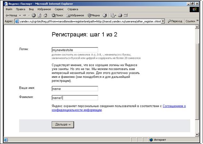Click the Print icon
The width and height of the screenshot is (203, 144).
pyautogui.click(x=120, y=15)
